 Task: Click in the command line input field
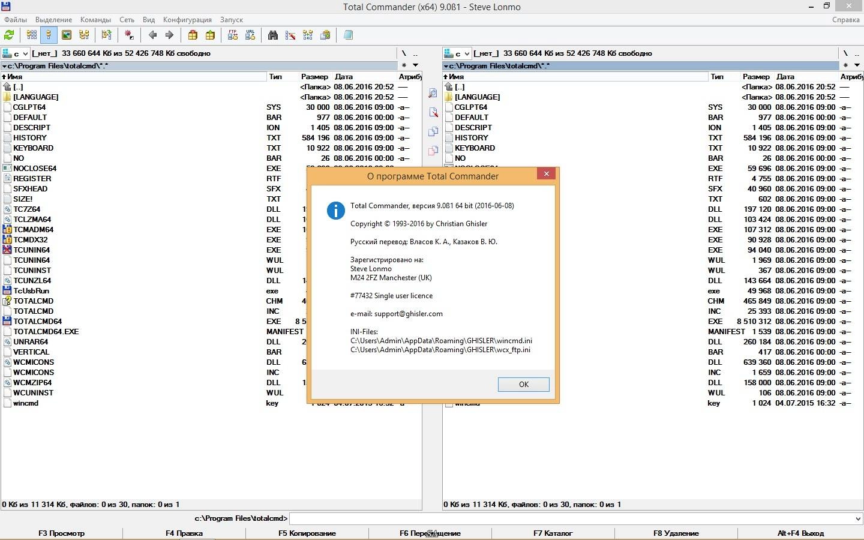click(571, 518)
